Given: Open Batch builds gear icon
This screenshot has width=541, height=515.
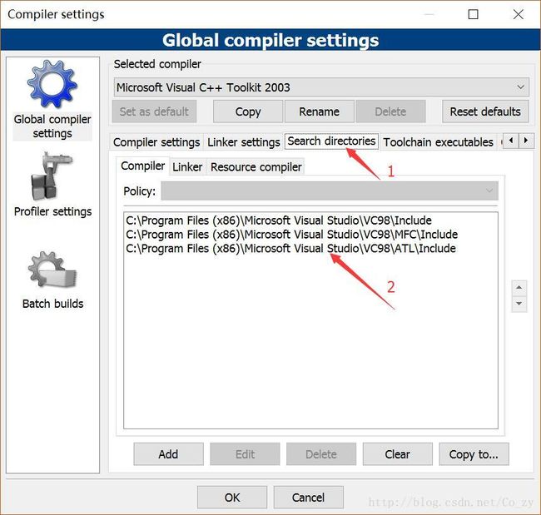Looking at the screenshot, I should click(x=52, y=270).
